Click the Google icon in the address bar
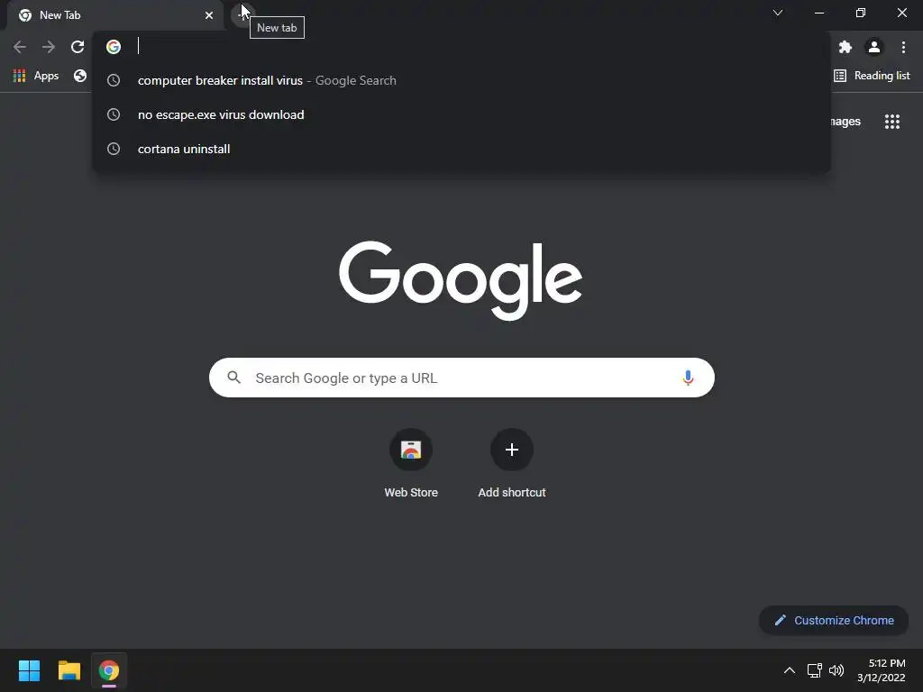Screen dimensions: 923x692 [114, 47]
